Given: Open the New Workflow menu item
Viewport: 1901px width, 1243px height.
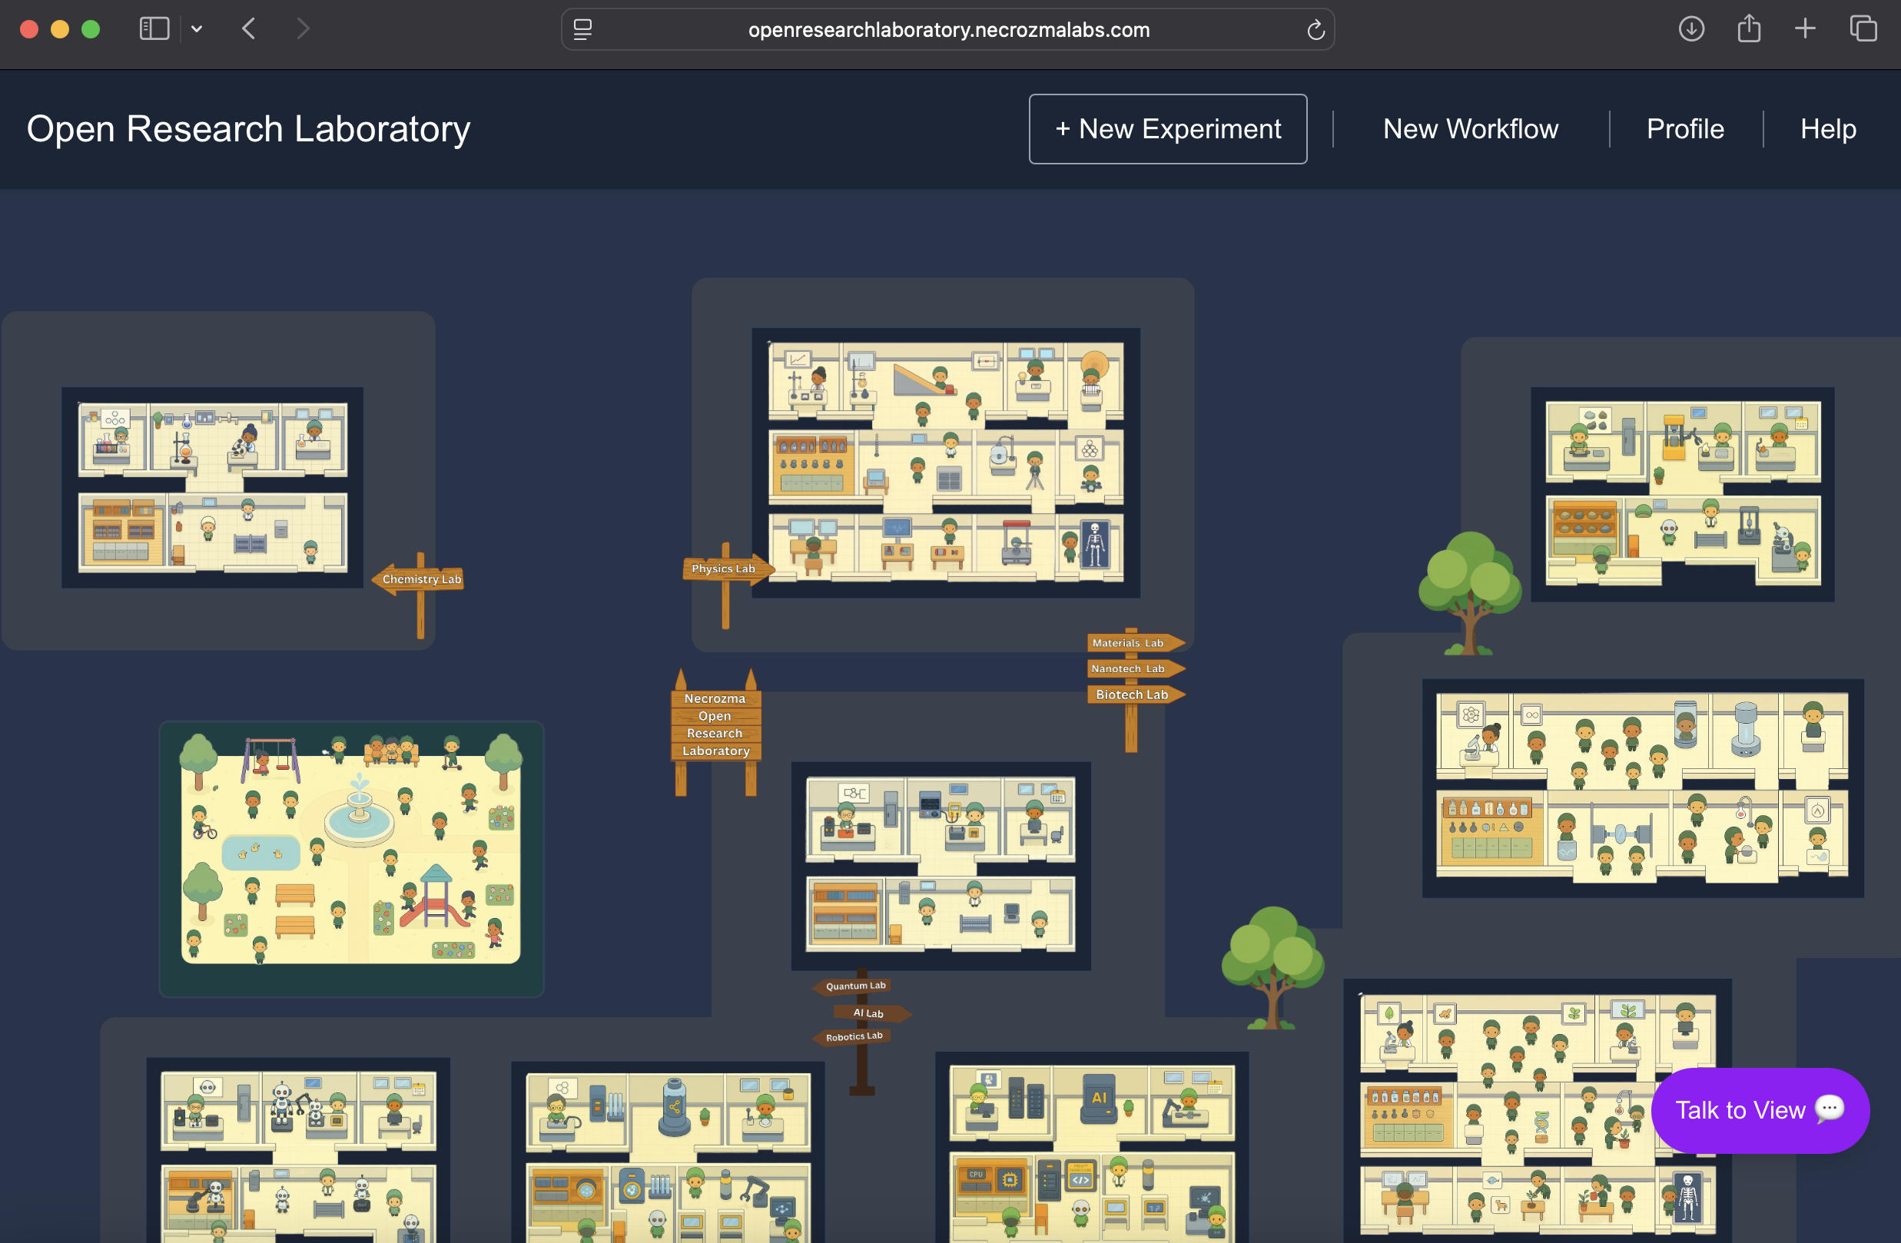Looking at the screenshot, I should (x=1471, y=128).
